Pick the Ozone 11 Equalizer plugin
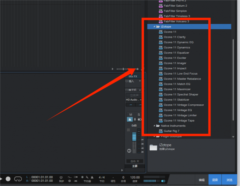 176,53
